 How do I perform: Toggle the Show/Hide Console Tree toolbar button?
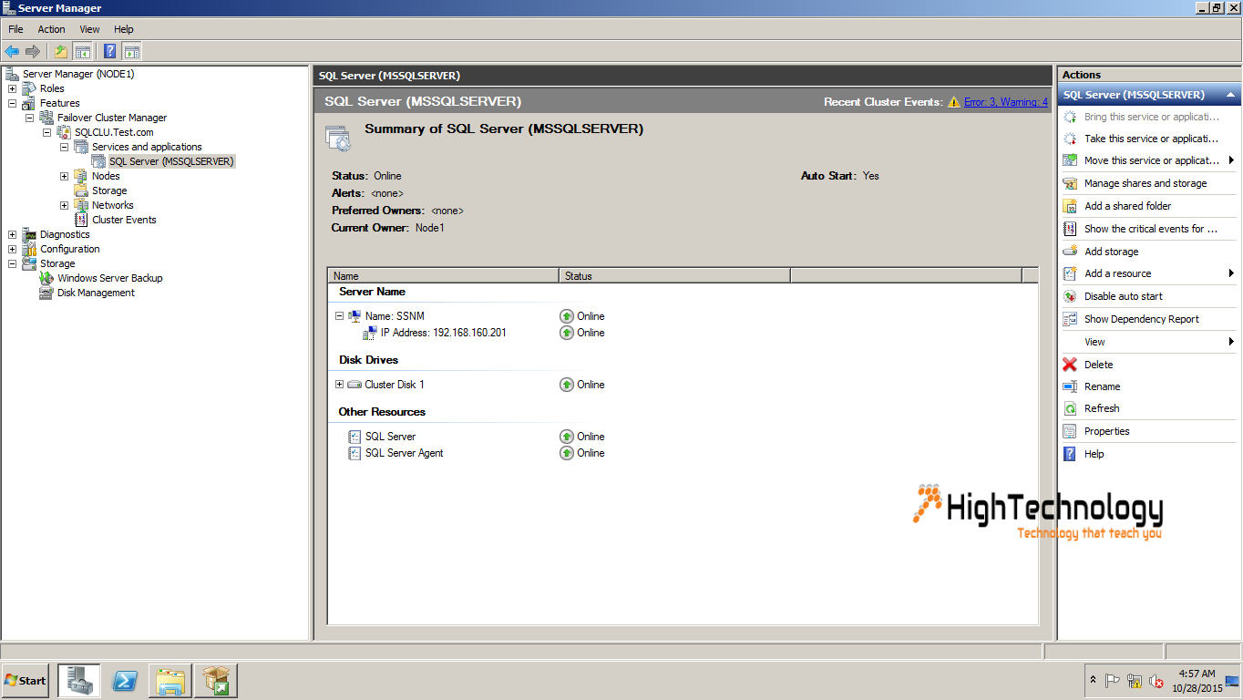(x=82, y=51)
